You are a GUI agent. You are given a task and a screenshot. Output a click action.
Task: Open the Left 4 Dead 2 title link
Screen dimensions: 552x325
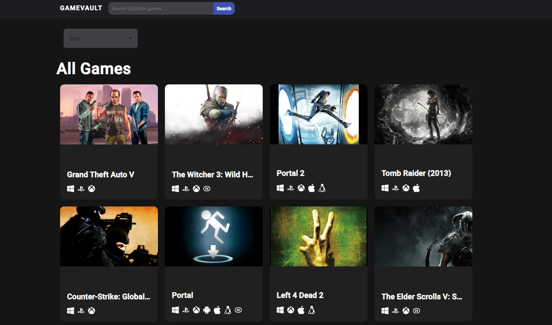point(300,295)
